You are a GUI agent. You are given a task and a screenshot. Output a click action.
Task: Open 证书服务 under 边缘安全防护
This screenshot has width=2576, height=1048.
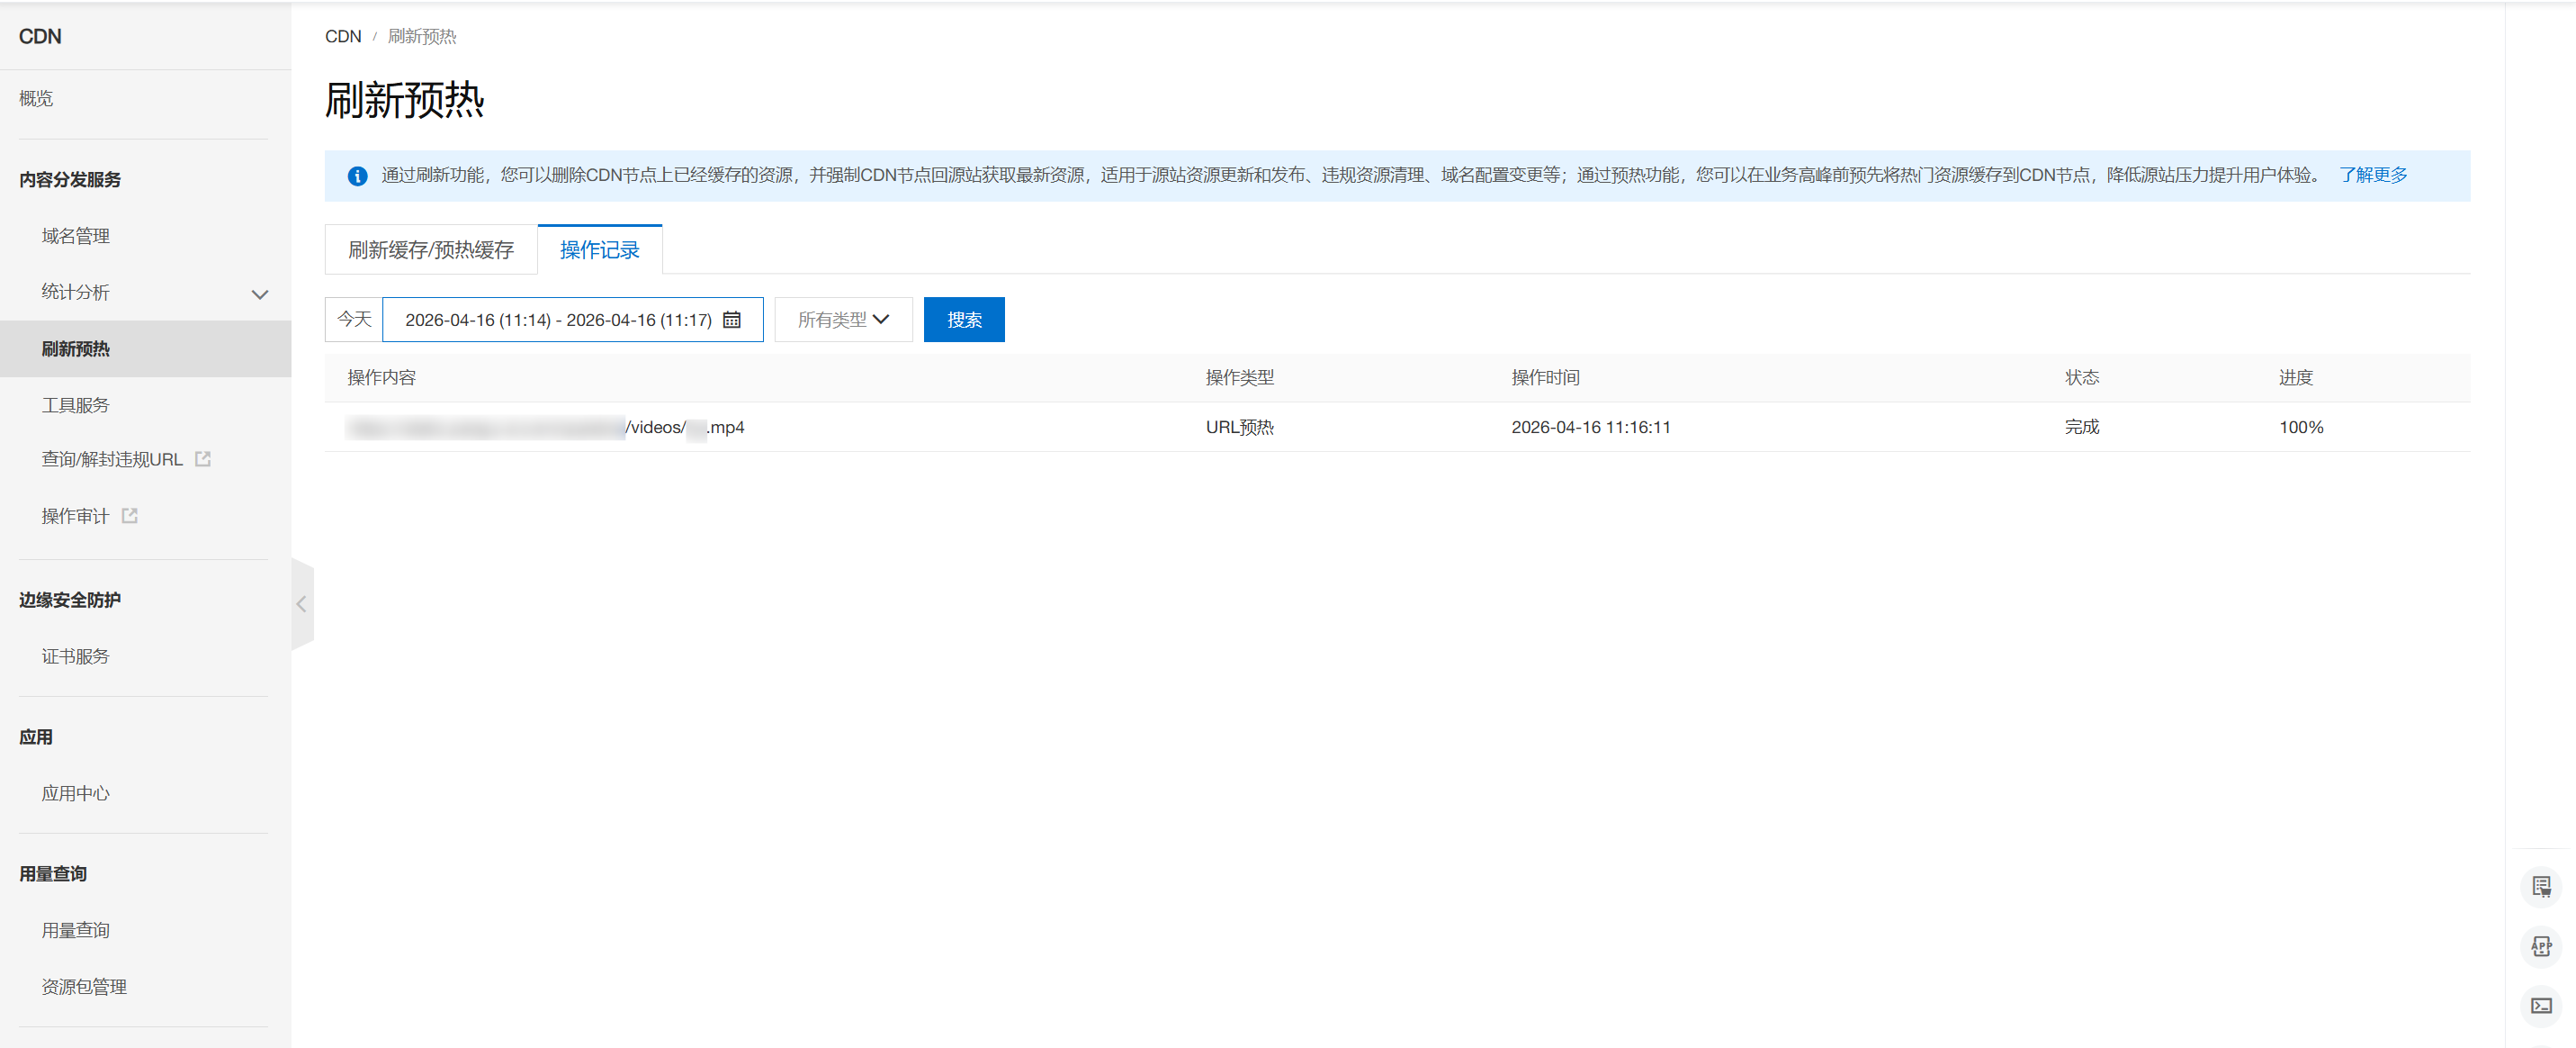75,655
